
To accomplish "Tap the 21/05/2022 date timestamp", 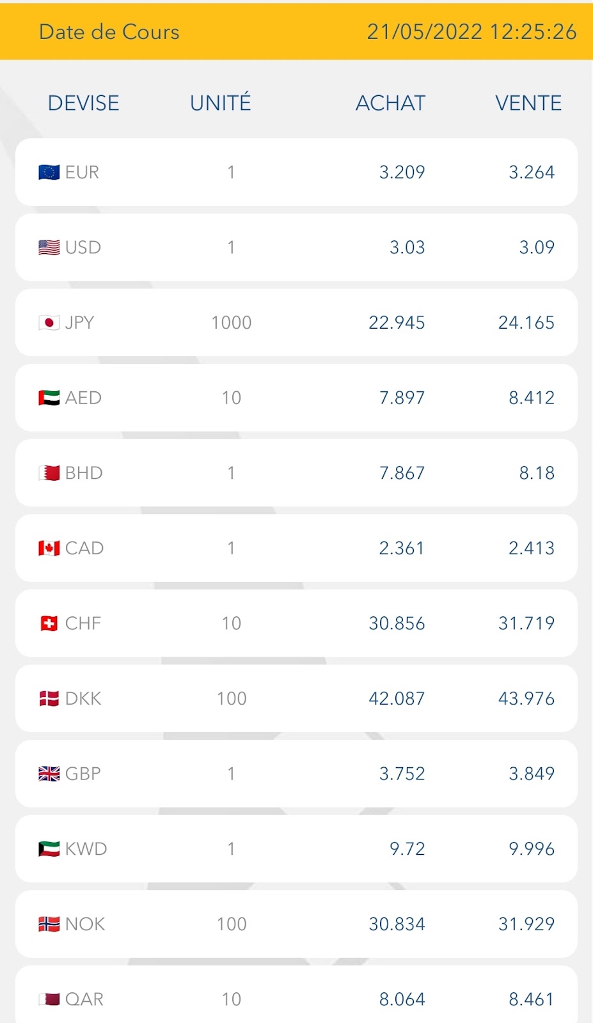I will 471,32.
